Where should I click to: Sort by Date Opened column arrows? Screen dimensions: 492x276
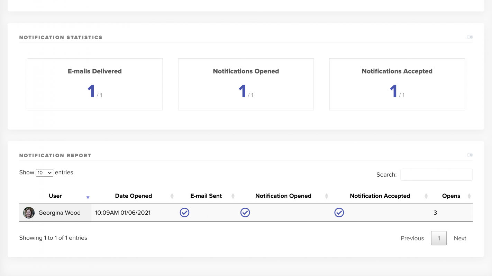(172, 196)
